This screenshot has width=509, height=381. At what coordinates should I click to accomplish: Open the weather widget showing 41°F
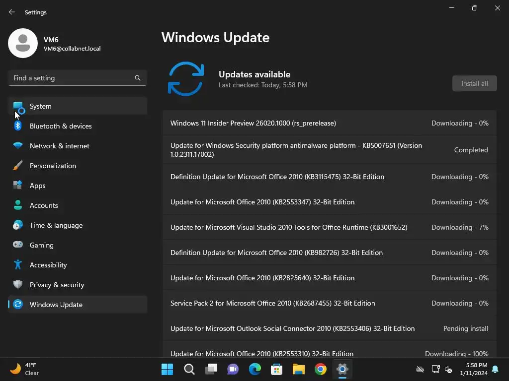coord(24,369)
